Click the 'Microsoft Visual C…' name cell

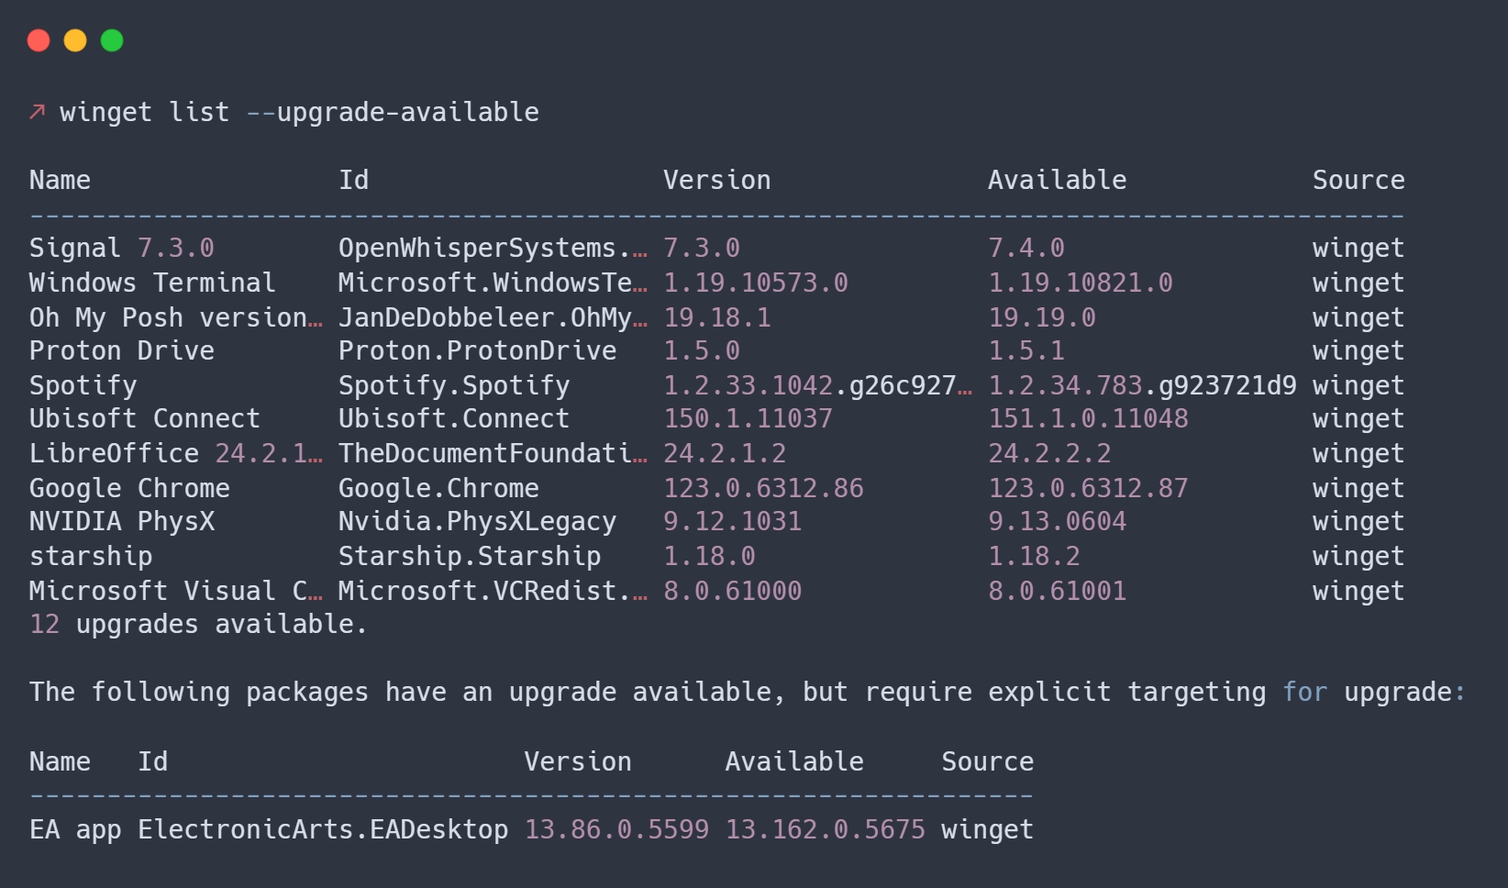pos(176,591)
